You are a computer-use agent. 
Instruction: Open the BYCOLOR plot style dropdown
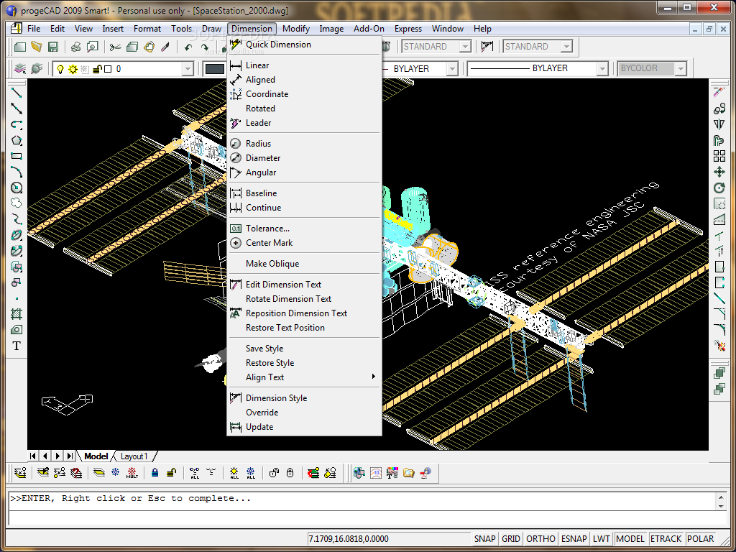click(x=681, y=69)
